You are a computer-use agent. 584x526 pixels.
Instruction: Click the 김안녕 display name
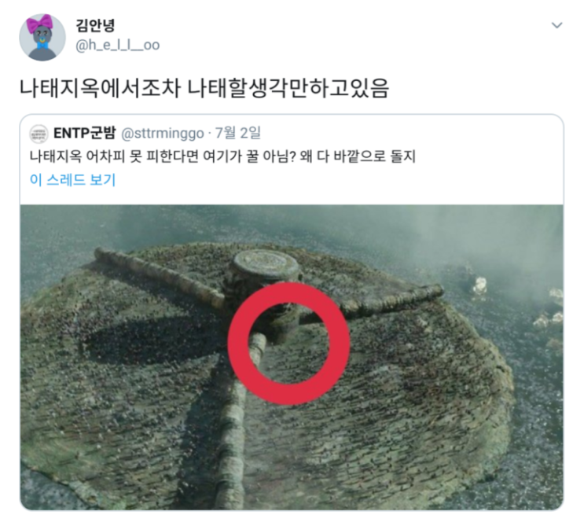click(95, 25)
